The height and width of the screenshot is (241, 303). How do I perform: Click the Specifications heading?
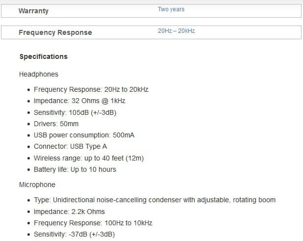tap(43, 56)
